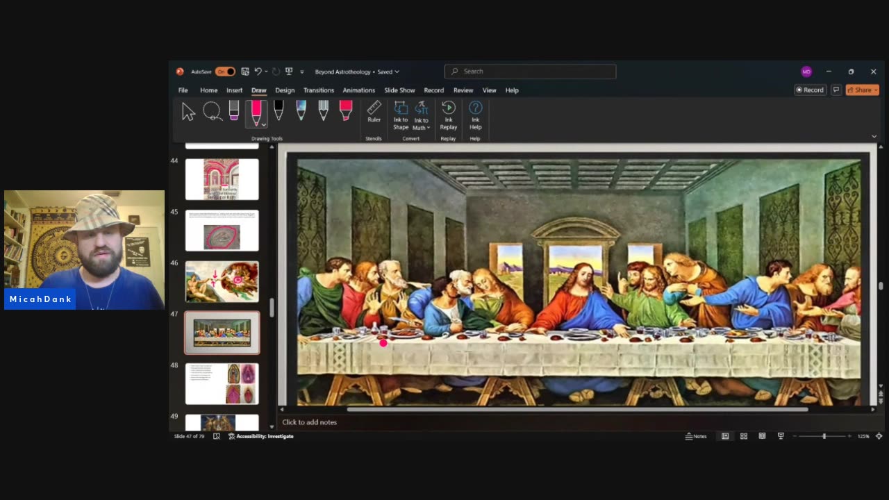Start presentation from beginning icon
889x500 pixels.
tap(289, 72)
